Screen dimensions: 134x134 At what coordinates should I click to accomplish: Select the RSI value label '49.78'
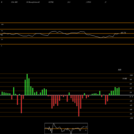[123, 33]
